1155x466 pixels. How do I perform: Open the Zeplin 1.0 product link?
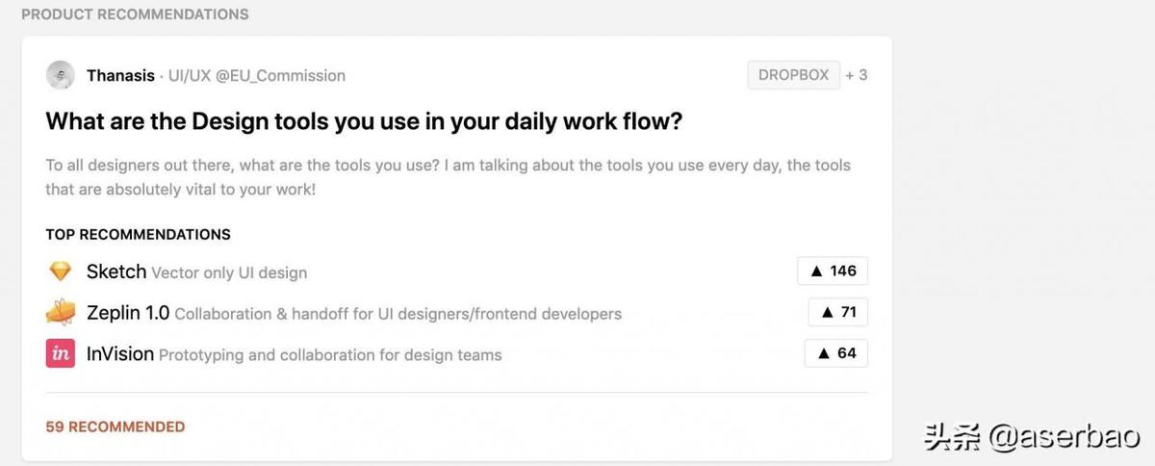point(128,313)
